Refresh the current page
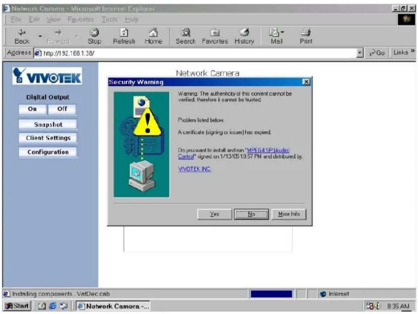This screenshot has height=314, width=418. coord(124,37)
